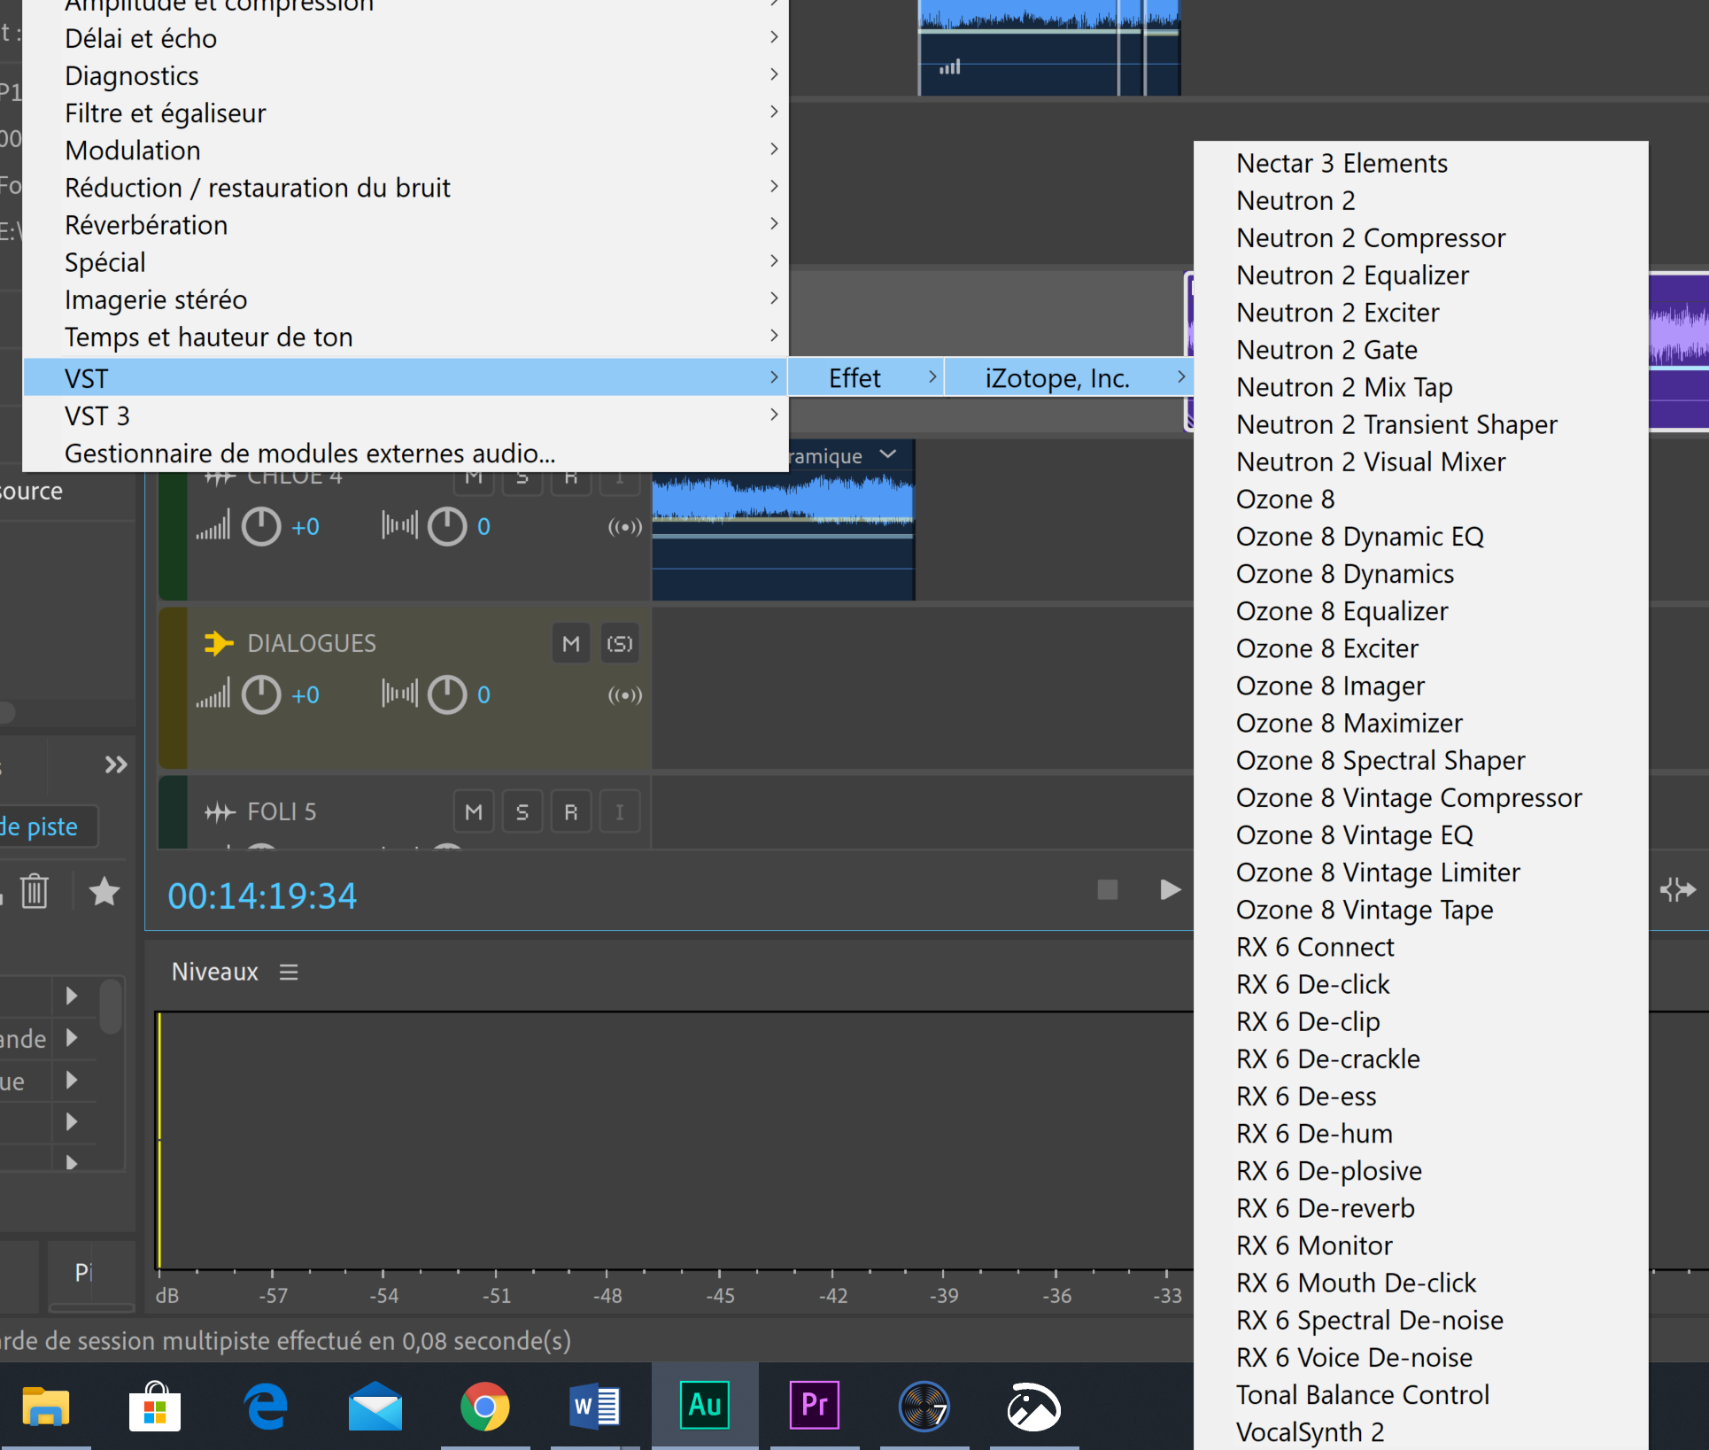The width and height of the screenshot is (1709, 1450).
Task: Click CHLOE 4 track output broadcast icon
Action: click(624, 527)
